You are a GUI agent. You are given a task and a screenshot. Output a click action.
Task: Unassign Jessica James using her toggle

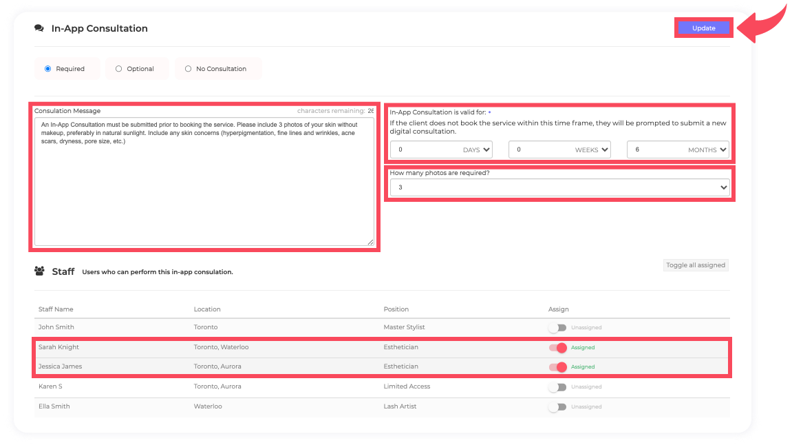557,367
